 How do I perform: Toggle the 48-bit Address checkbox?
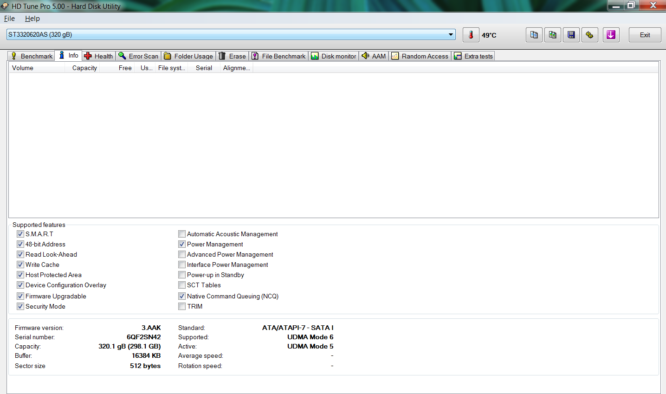(20, 244)
